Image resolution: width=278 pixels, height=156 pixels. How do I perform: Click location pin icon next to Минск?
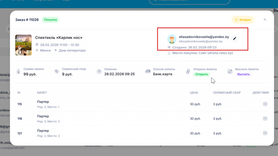tap(37, 50)
